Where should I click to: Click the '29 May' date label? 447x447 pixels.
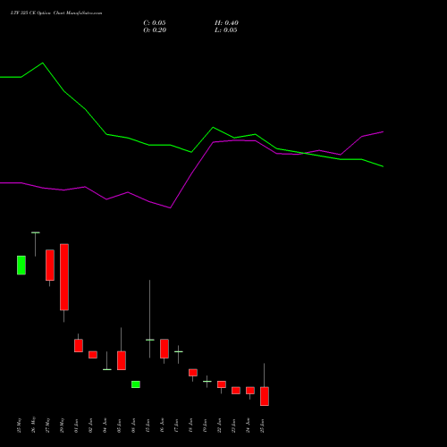[x=63, y=425]
